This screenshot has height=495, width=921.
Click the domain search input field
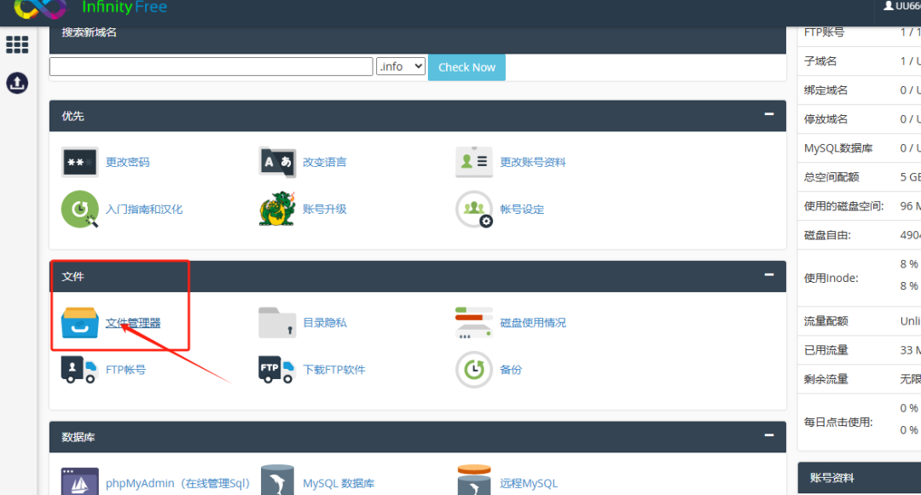(x=211, y=66)
